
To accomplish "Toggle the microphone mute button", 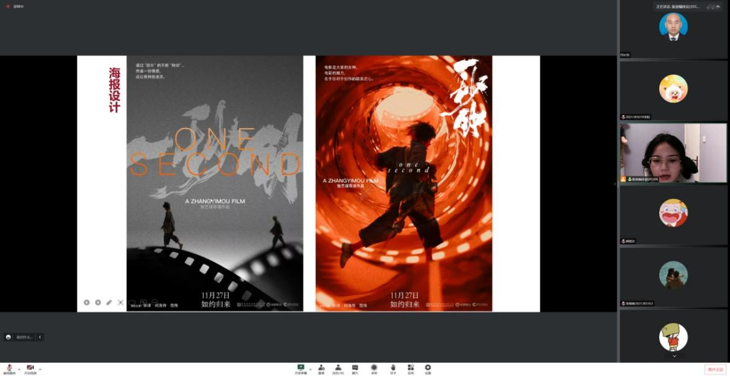I will coord(9,369).
